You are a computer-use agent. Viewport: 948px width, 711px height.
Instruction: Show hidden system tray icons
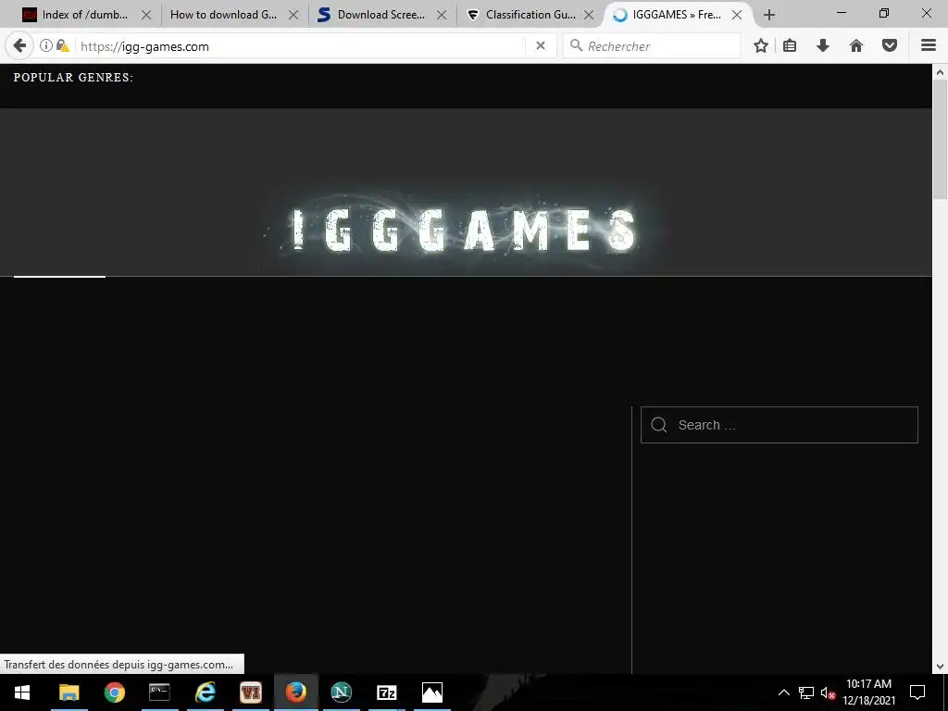[x=783, y=692]
